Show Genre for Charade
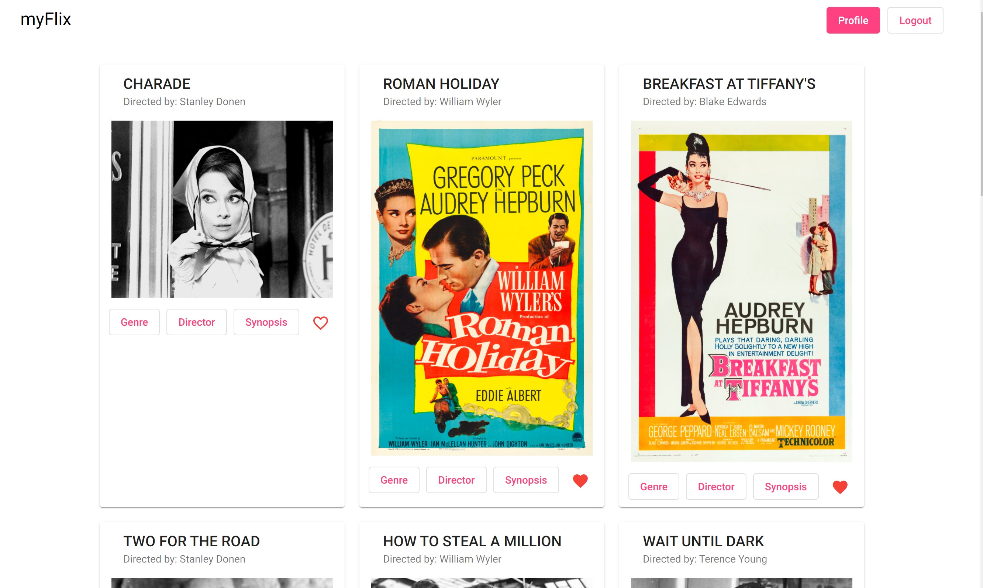Image resolution: width=983 pixels, height=588 pixels. (x=134, y=322)
